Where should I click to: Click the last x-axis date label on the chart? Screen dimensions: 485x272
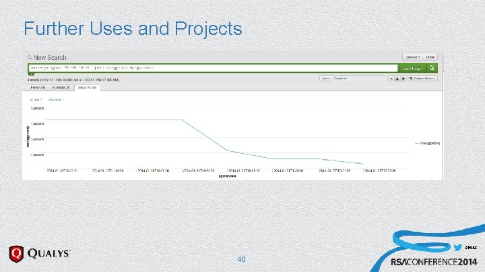click(x=379, y=171)
